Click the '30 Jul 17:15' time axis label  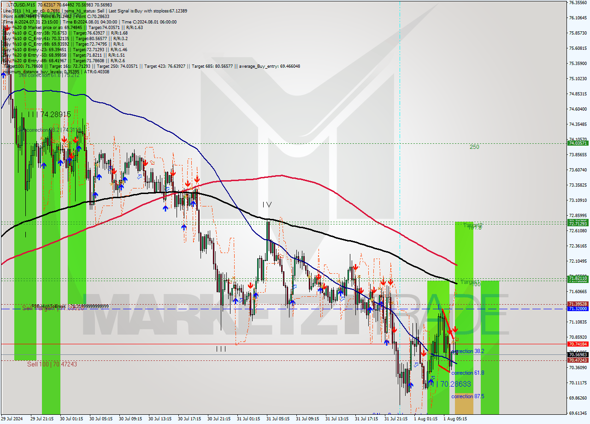(189, 419)
